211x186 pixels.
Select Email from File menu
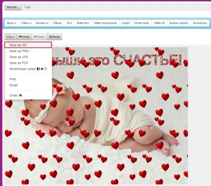coord(28,85)
